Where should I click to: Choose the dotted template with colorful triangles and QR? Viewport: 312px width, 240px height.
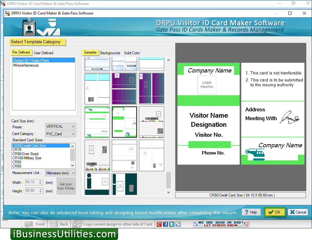(x=152, y=122)
